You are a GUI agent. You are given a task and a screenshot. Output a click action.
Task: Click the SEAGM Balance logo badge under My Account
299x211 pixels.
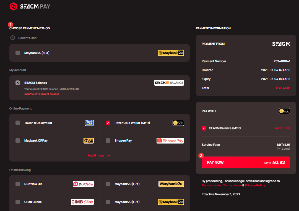(x=169, y=83)
